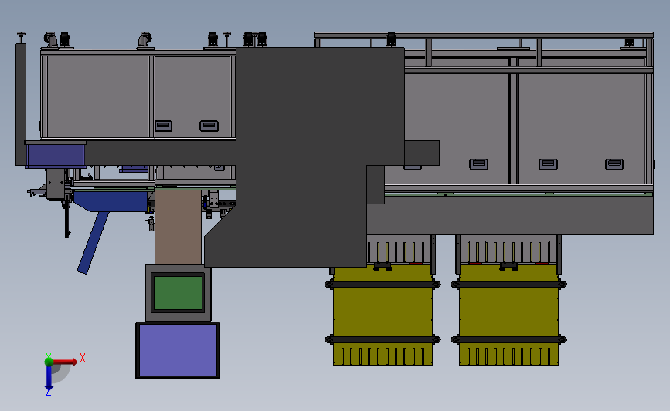
Task: Click the blue Z axis arrow of the triad
Action: click(x=49, y=377)
